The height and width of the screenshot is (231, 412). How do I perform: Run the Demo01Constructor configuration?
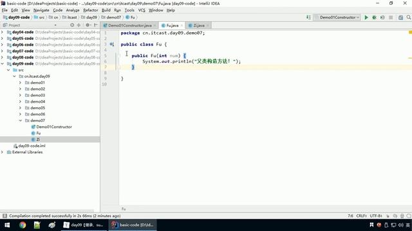366,17
